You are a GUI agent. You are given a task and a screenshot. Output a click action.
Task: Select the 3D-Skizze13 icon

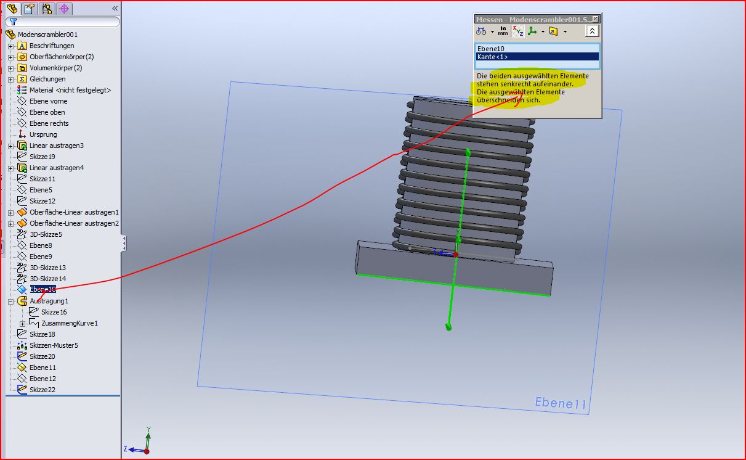pyautogui.click(x=22, y=268)
